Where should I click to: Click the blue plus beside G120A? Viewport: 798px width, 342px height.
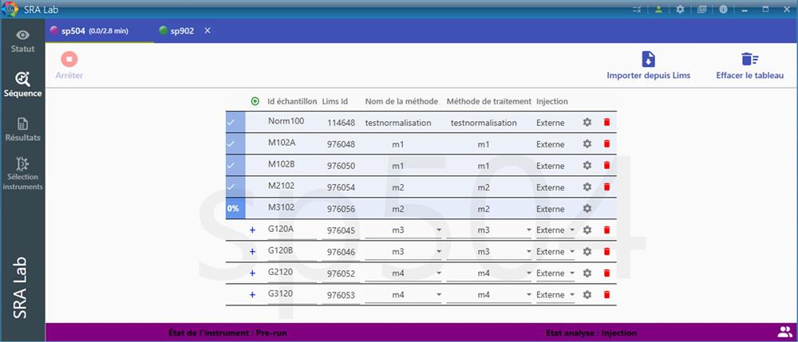tap(253, 230)
